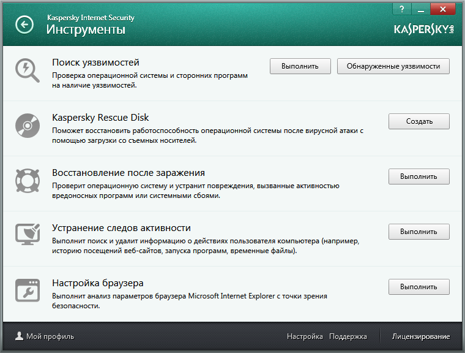This screenshot has width=465, height=353.
Task: Click the lifebuoy icon for post-infection recovery
Action: 28,181
